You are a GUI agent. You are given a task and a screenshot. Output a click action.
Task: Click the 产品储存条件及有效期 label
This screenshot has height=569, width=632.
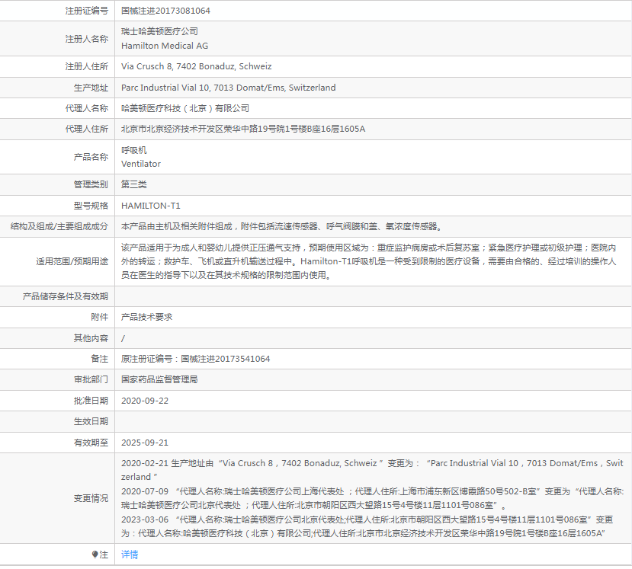[66, 296]
